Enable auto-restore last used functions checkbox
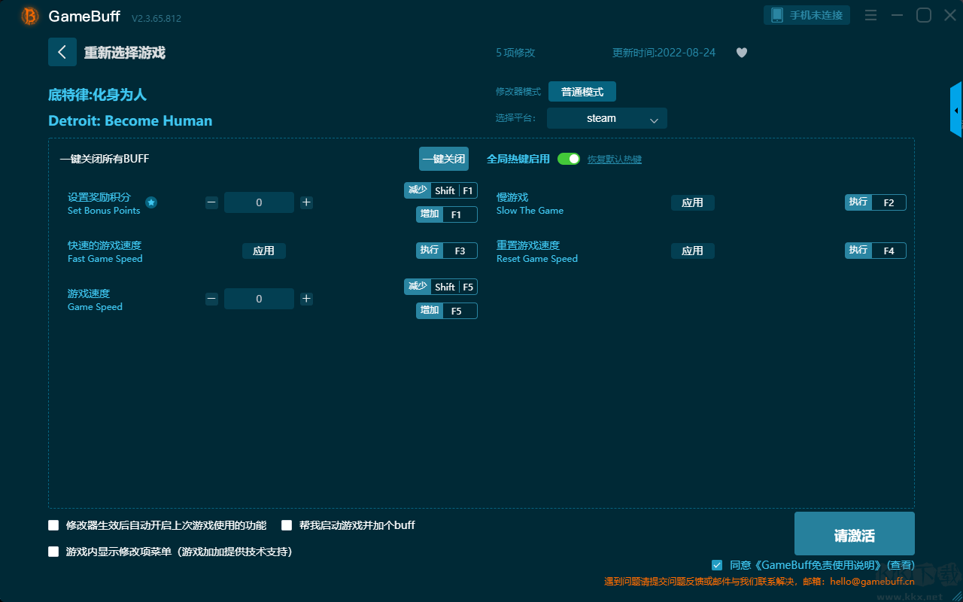 [53, 525]
